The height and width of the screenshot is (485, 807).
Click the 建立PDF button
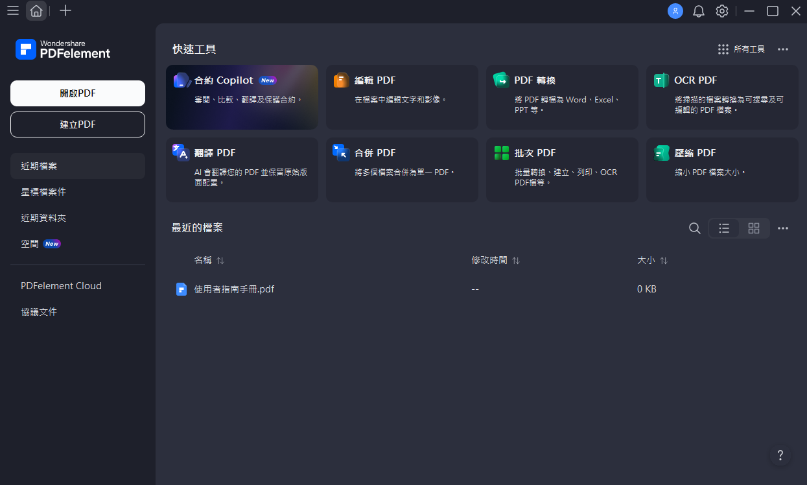click(78, 124)
